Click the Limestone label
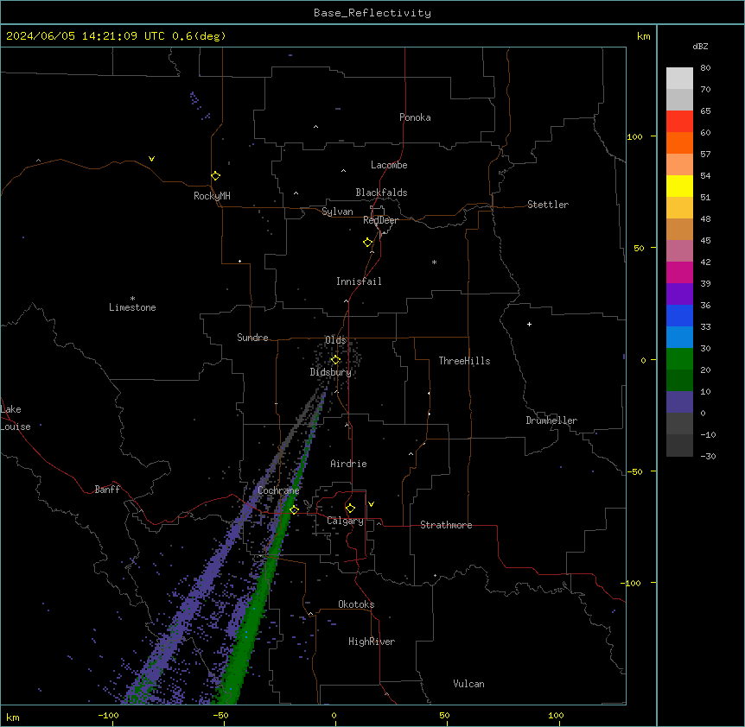Screen dimensions: 745x727 [x=132, y=307]
